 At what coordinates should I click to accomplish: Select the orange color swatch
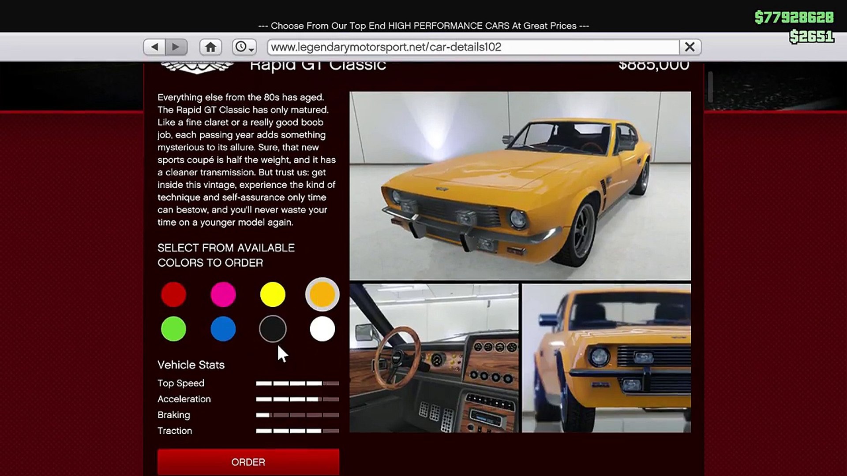(322, 294)
